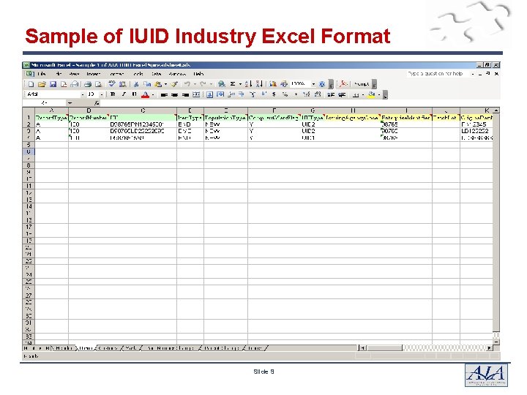Open Borders dropdown arrow
This screenshot has width=527, height=395.
coord(363,95)
